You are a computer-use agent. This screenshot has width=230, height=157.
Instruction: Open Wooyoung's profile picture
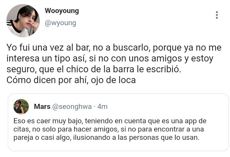pos(23,21)
